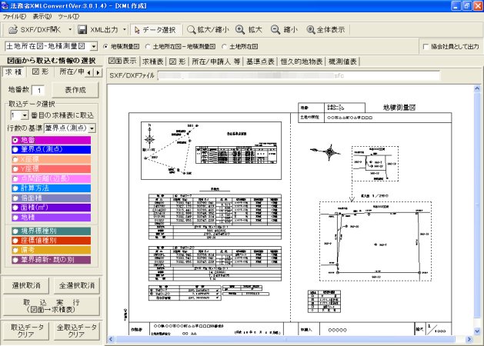The height and width of the screenshot is (346, 484).
Task: Select the 筆界線新・既の別 radio option
Action: (15, 260)
